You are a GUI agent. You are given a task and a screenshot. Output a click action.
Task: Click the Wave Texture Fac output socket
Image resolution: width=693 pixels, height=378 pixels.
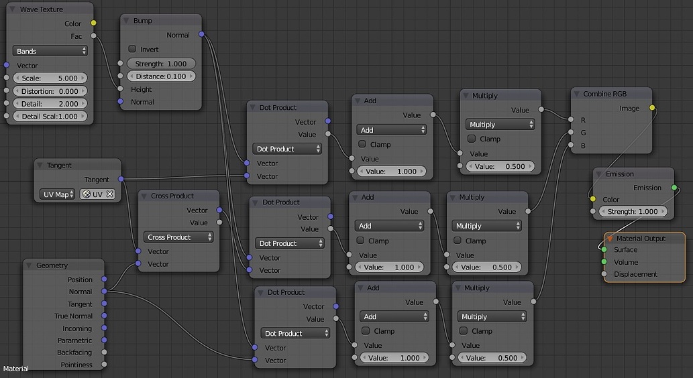(93, 36)
